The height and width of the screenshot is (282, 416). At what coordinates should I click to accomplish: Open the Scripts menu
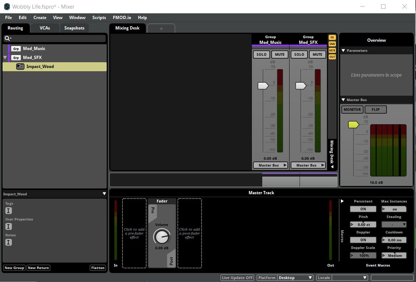(99, 18)
